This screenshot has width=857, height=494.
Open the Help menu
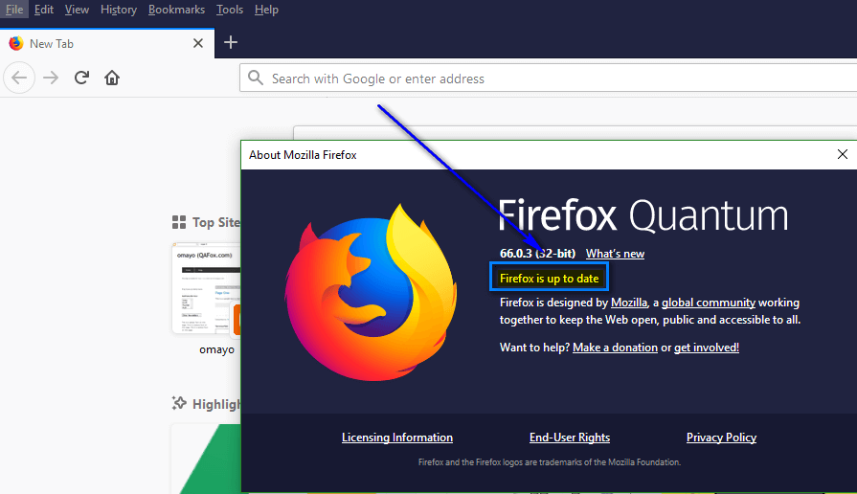[x=266, y=10]
